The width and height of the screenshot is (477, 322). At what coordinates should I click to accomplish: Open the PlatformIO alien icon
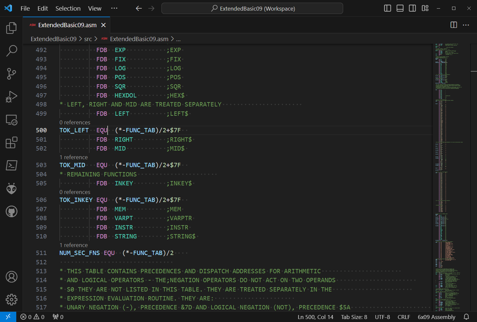coord(11,188)
